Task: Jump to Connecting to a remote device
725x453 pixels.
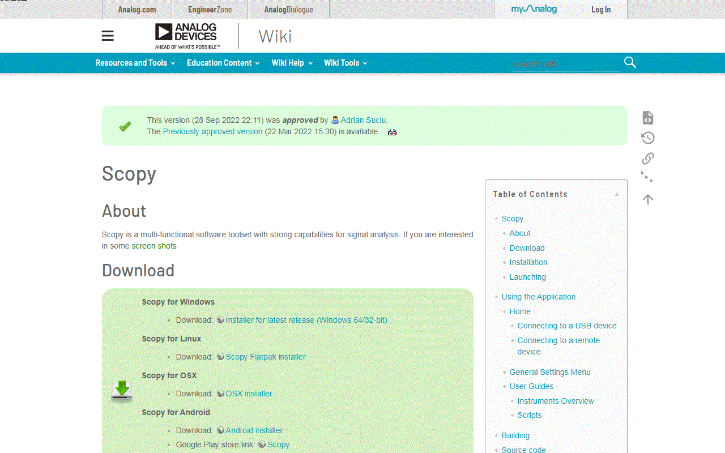Action: point(558,346)
